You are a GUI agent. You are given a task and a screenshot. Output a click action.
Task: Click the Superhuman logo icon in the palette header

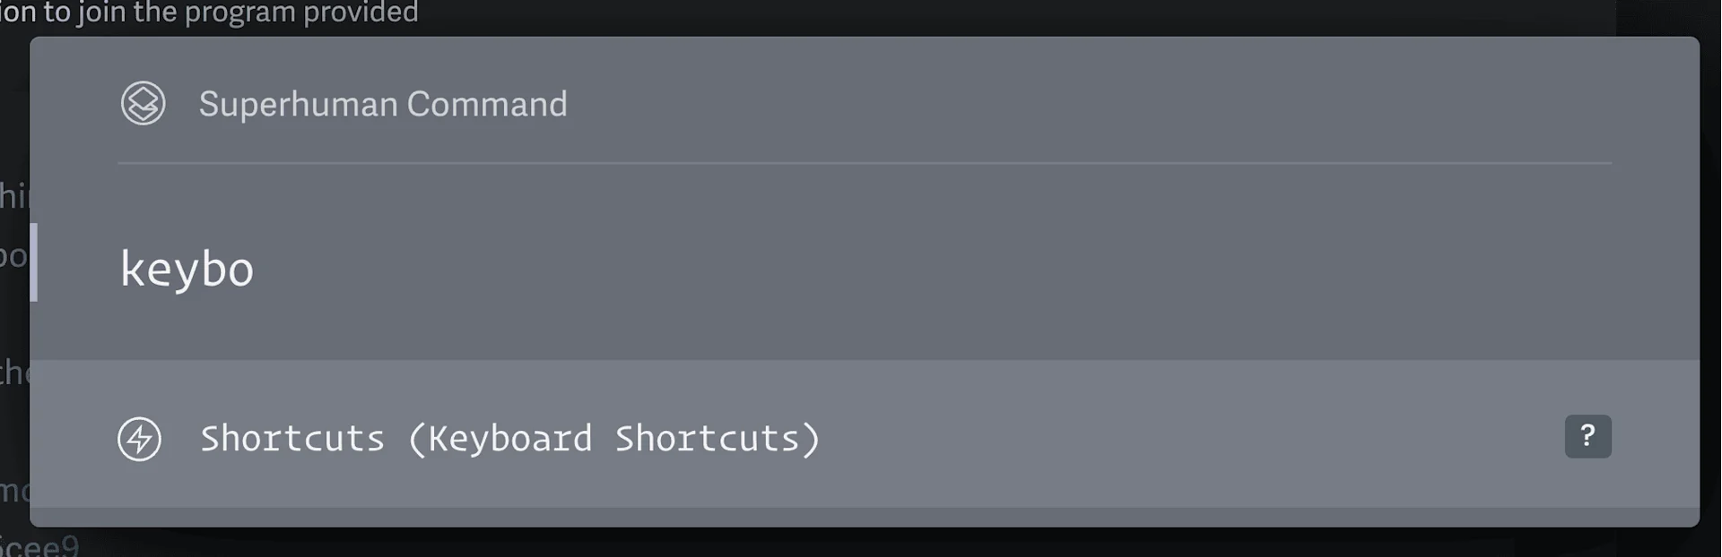click(x=143, y=103)
